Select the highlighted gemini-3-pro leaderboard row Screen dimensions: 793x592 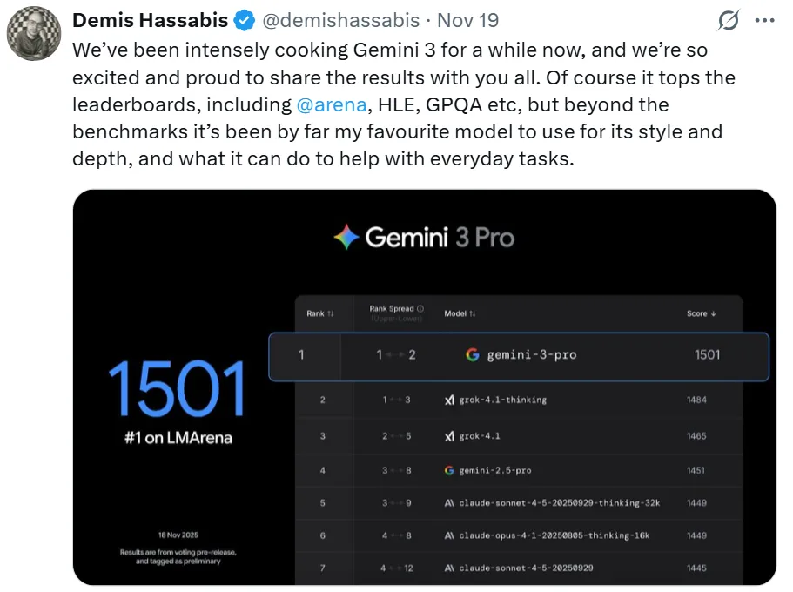(x=518, y=356)
